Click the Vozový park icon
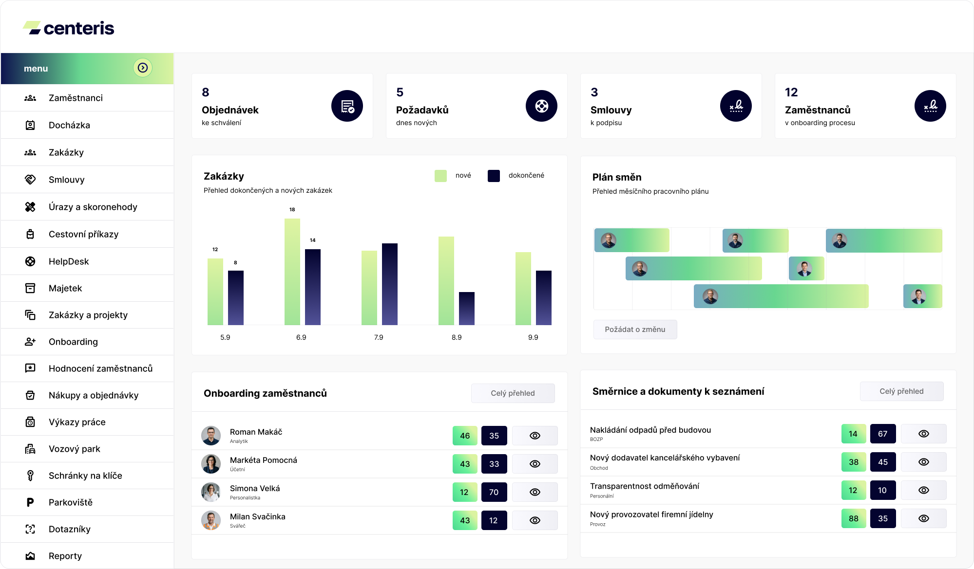974x569 pixels. pyautogui.click(x=30, y=449)
